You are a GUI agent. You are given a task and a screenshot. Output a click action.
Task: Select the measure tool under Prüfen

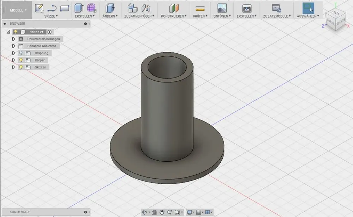coord(200,8)
